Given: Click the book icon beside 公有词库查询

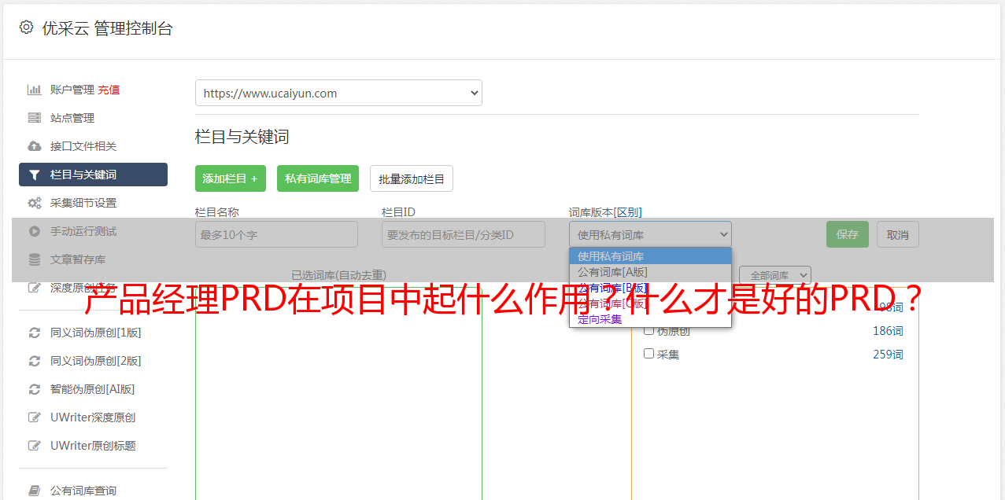Looking at the screenshot, I should (34, 491).
